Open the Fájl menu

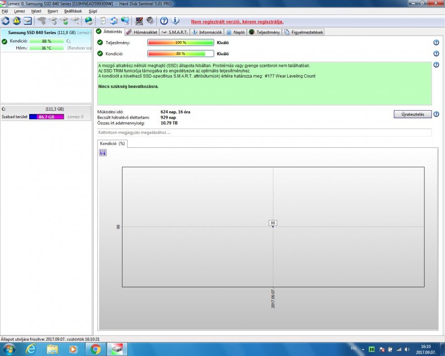(x=5, y=11)
